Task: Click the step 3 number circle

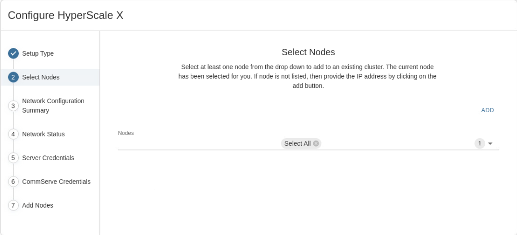Action: pos(13,106)
